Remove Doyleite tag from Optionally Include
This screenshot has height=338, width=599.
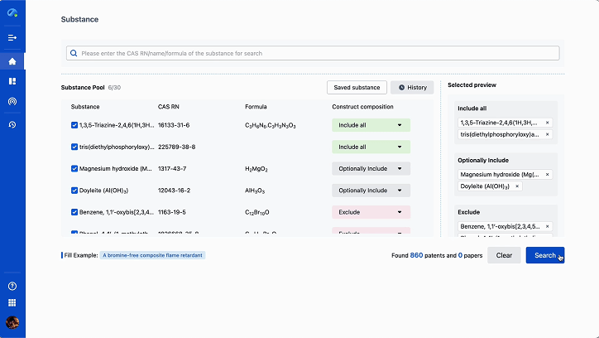tap(517, 186)
